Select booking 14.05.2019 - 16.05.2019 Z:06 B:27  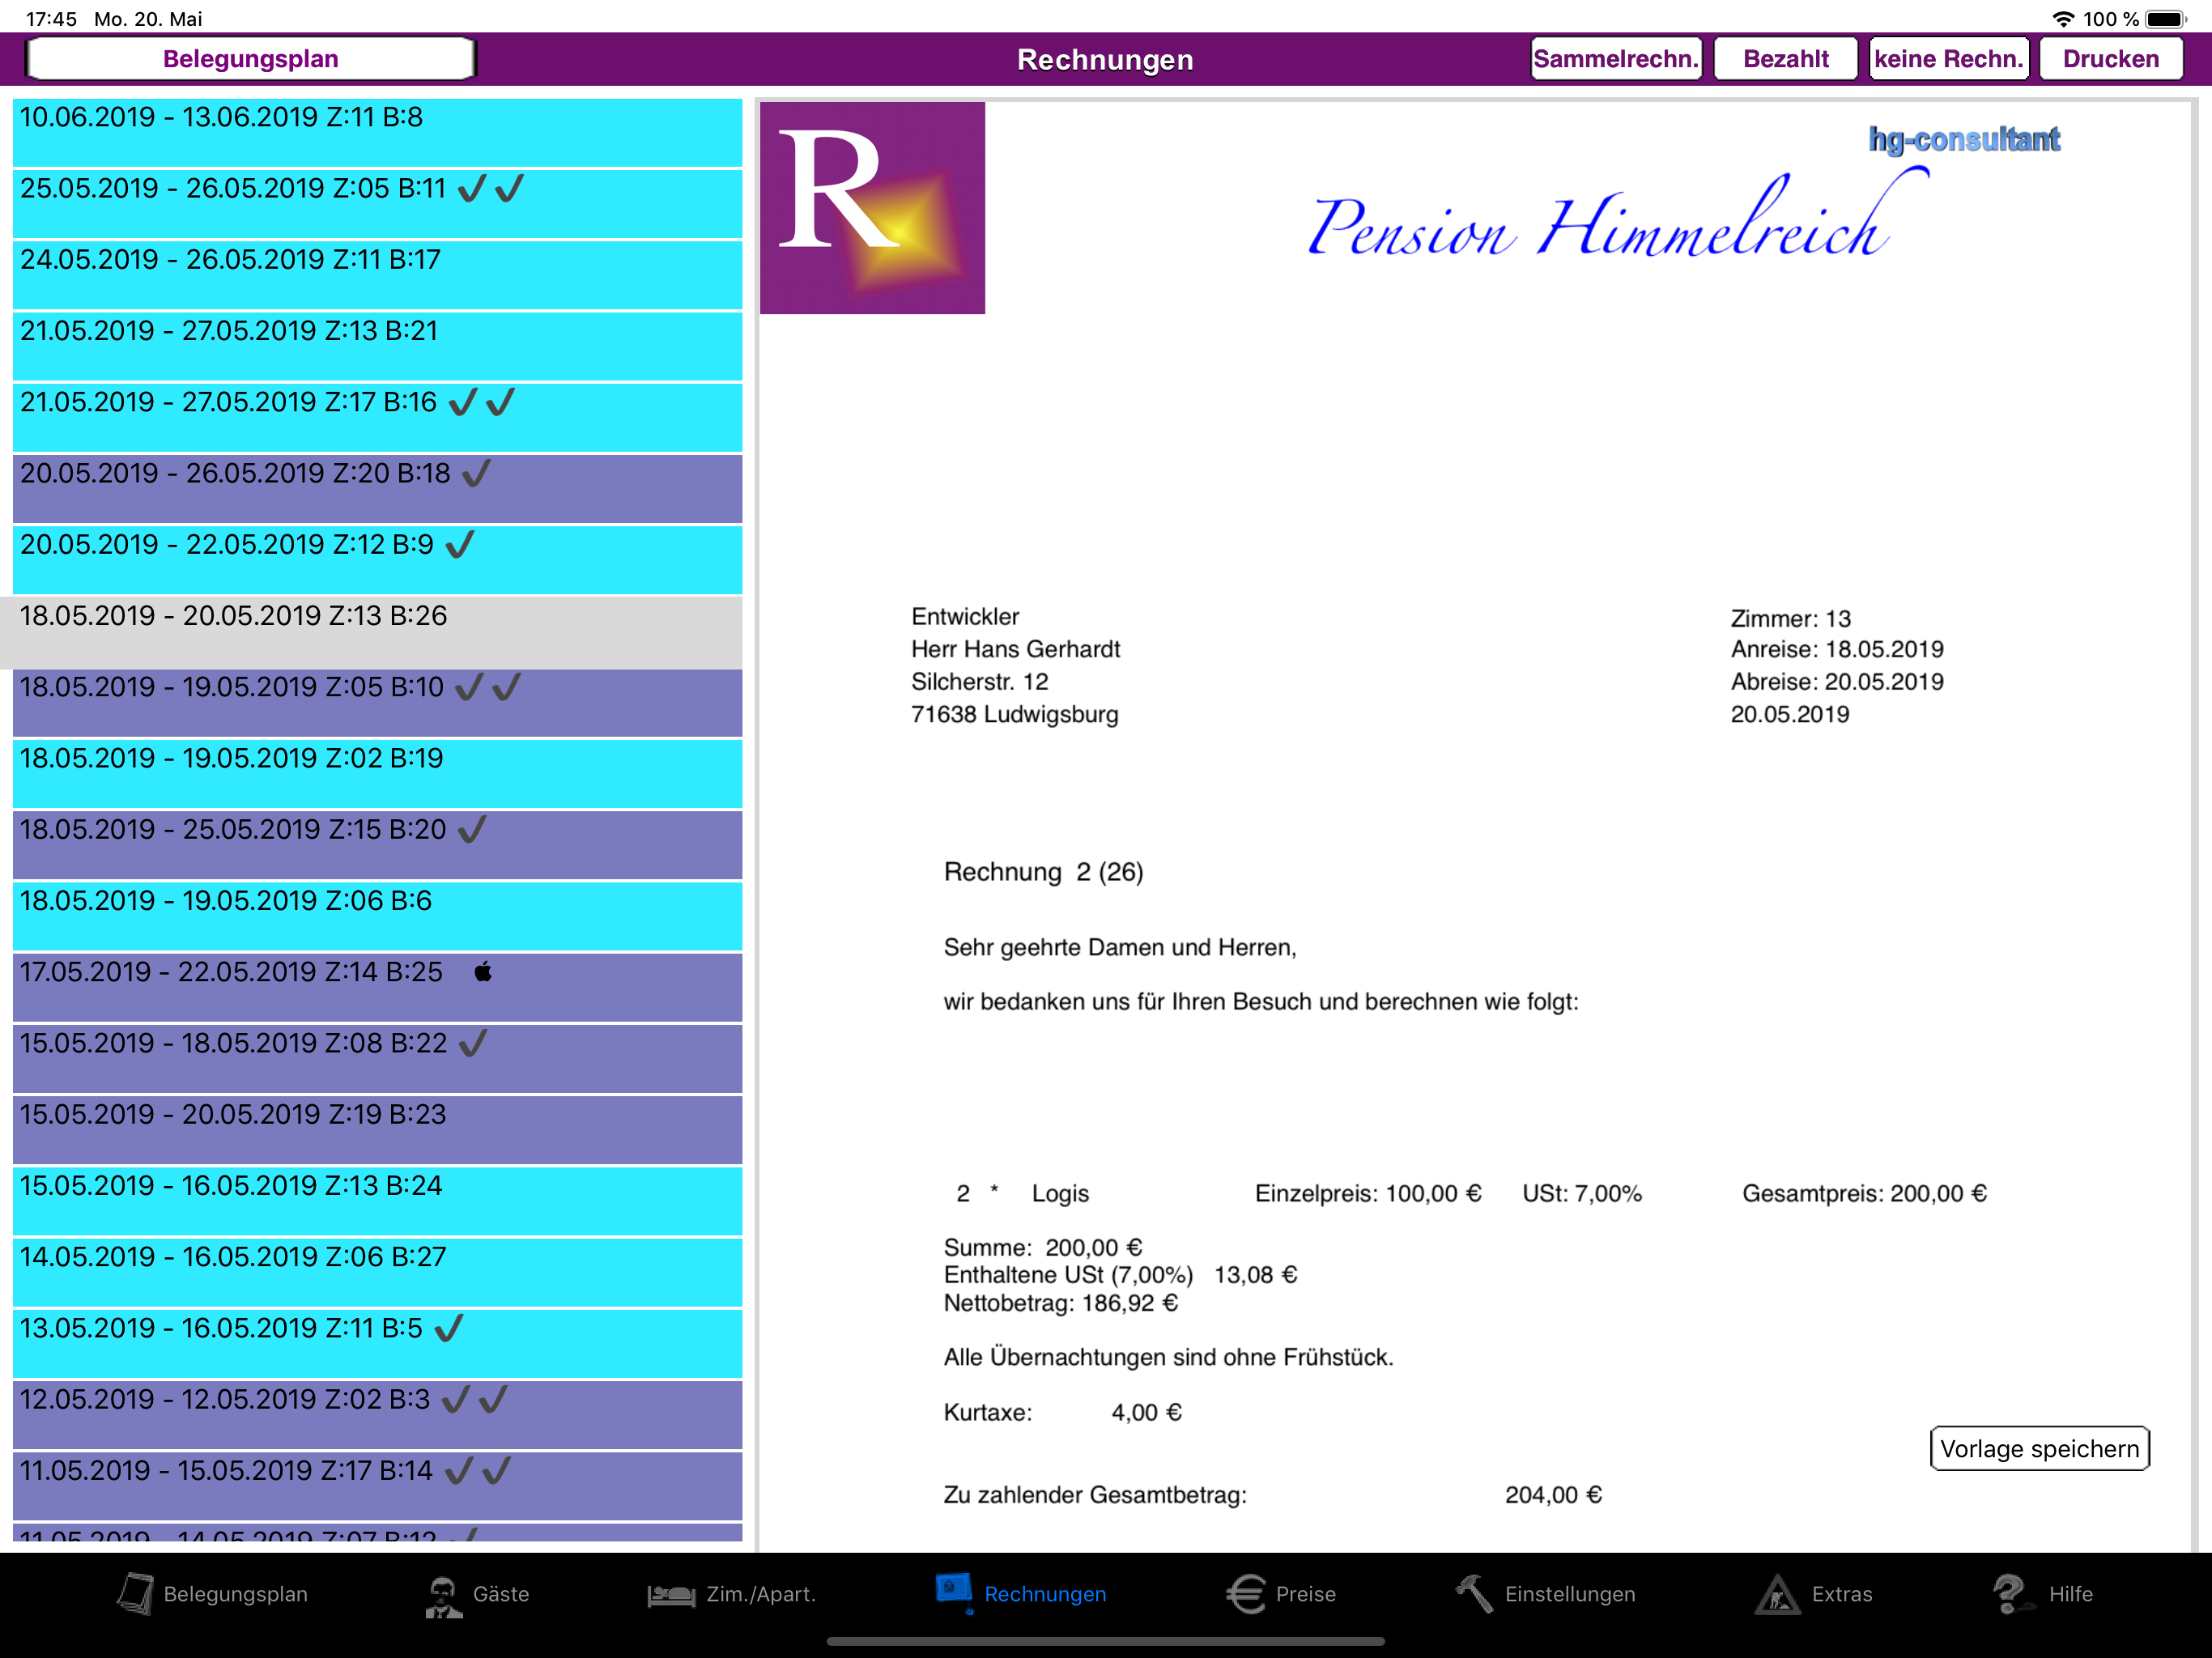coord(377,1273)
